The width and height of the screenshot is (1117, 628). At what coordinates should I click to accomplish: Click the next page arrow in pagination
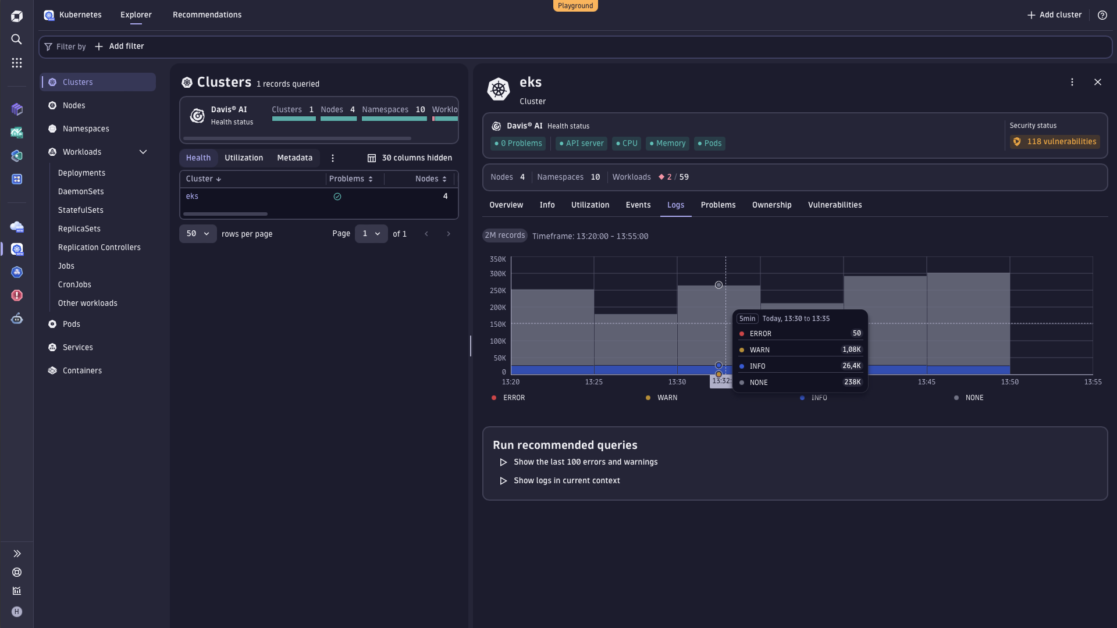449,234
